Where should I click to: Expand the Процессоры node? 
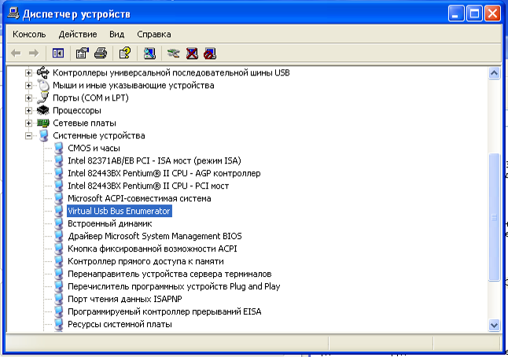point(28,110)
